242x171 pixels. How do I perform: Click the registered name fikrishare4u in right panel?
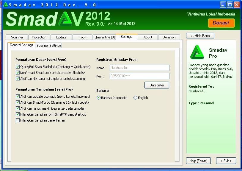pos(197,91)
